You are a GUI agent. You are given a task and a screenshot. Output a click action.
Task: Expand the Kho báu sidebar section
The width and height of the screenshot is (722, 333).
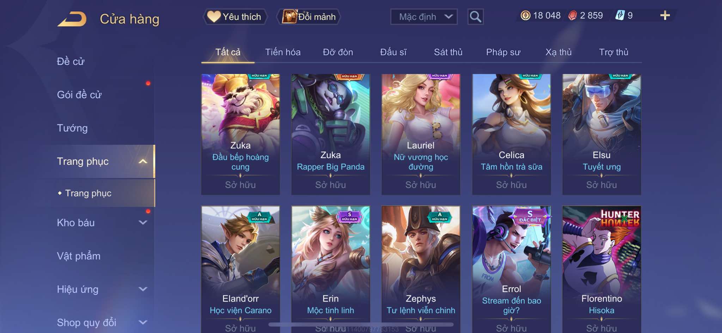[x=143, y=222]
